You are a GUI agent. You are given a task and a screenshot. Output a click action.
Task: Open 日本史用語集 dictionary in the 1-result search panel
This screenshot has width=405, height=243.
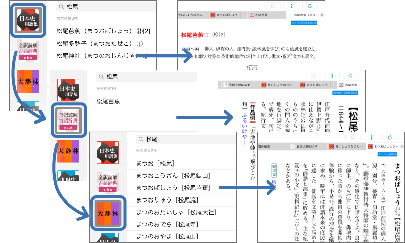click(68, 90)
